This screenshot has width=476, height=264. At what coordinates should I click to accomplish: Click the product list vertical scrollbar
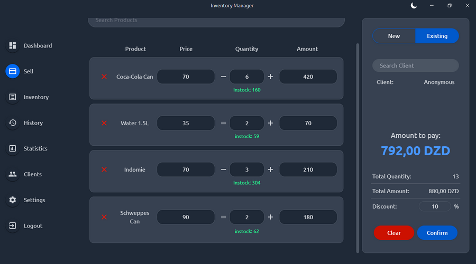(x=358, y=148)
